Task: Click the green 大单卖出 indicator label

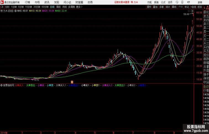Action: tap(30, 85)
